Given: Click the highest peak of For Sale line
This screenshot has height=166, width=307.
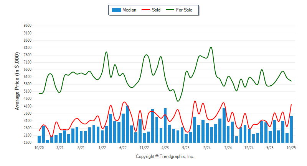Looking at the screenshot, I should point(211,47).
